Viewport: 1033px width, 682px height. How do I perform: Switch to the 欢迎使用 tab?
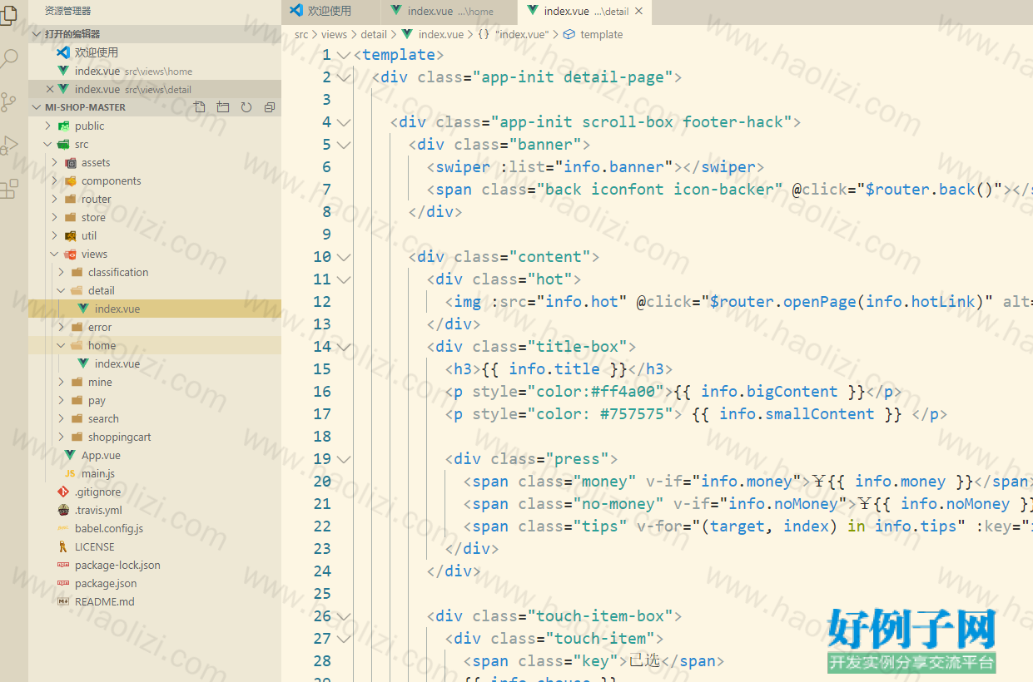pos(331,12)
